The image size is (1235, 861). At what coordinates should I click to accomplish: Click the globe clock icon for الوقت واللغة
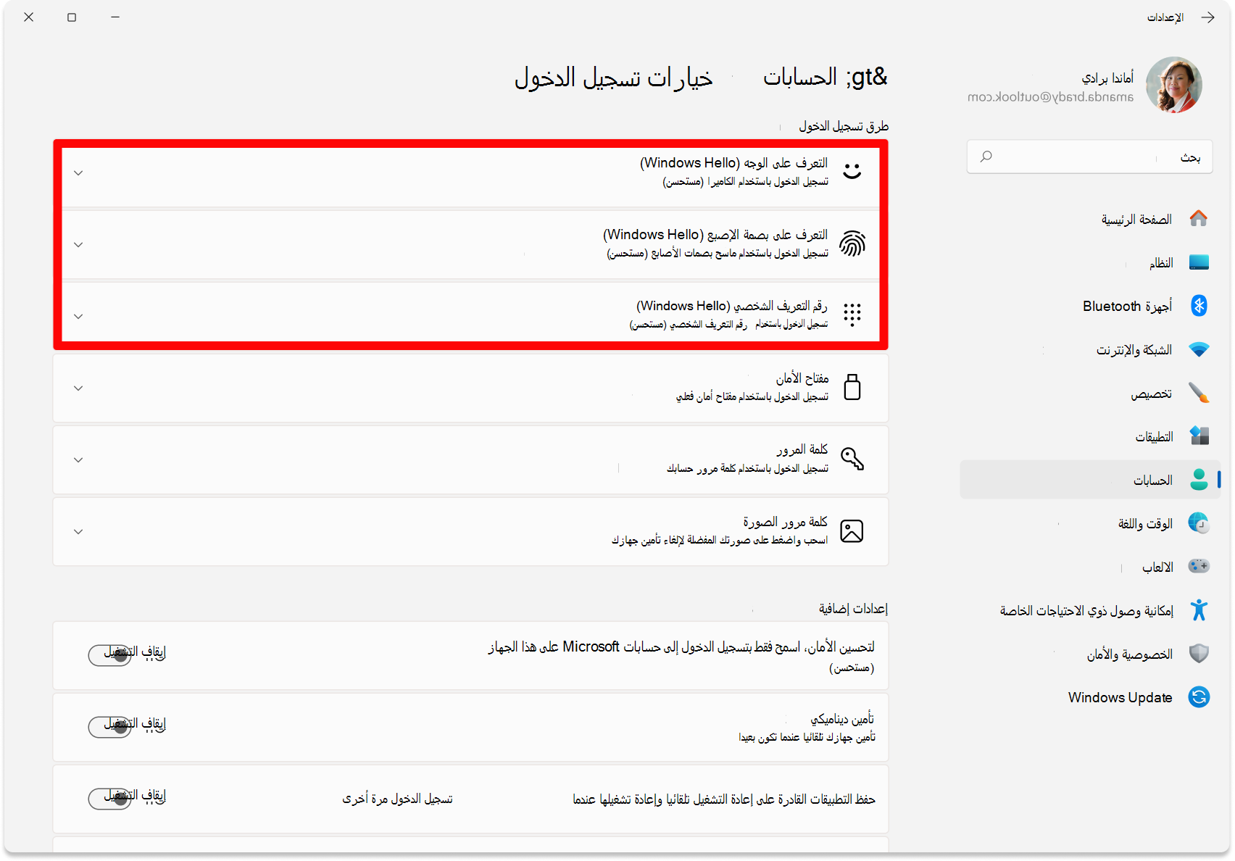pyautogui.click(x=1199, y=523)
